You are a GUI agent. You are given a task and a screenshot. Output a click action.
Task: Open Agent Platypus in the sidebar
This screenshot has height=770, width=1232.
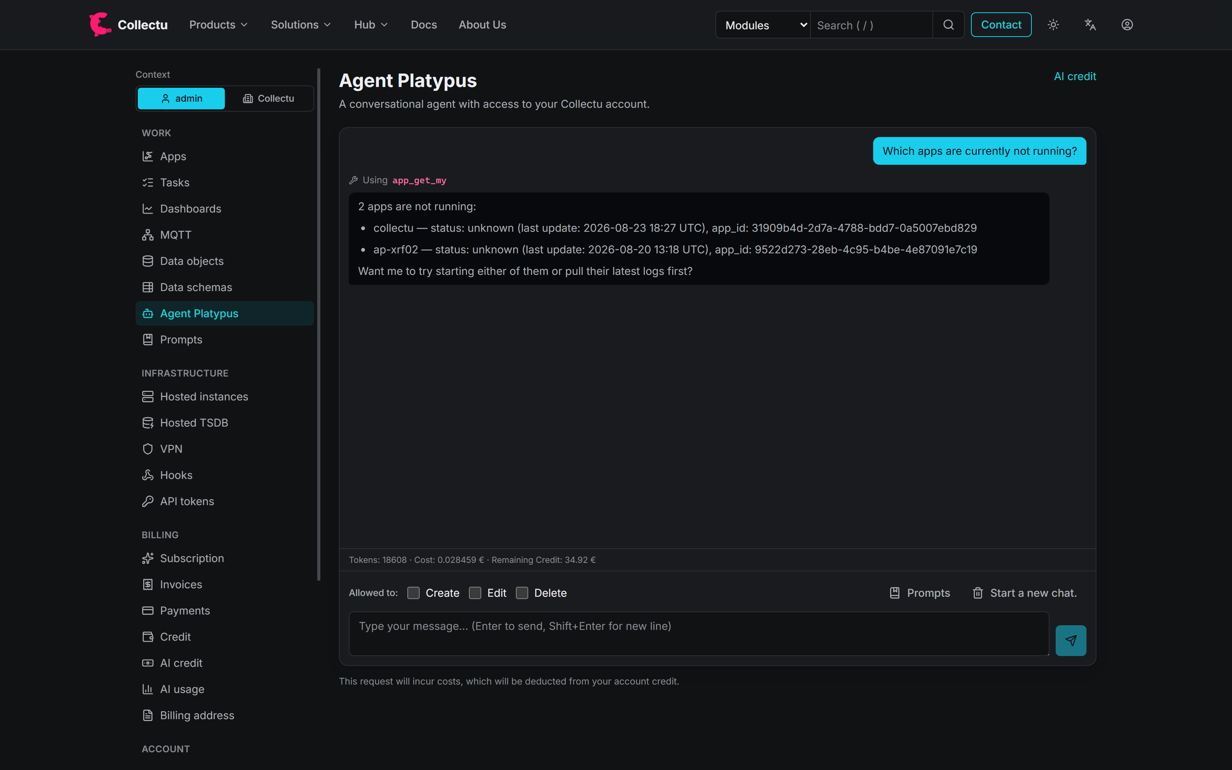point(224,314)
